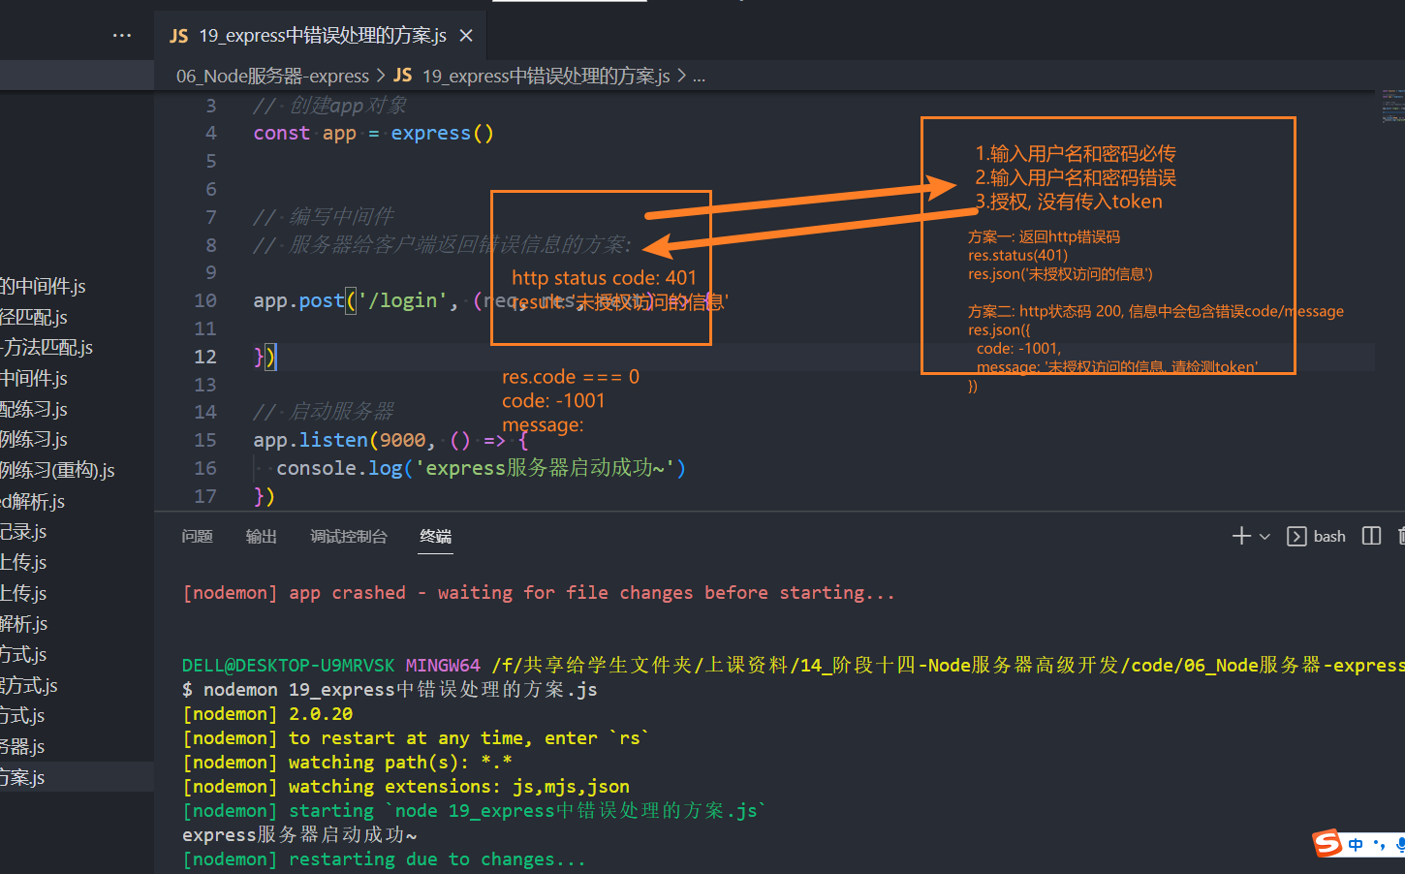This screenshot has height=874, width=1405.
Task: Expand the breadcrumb ellipsis symbol list
Action: coord(699,76)
